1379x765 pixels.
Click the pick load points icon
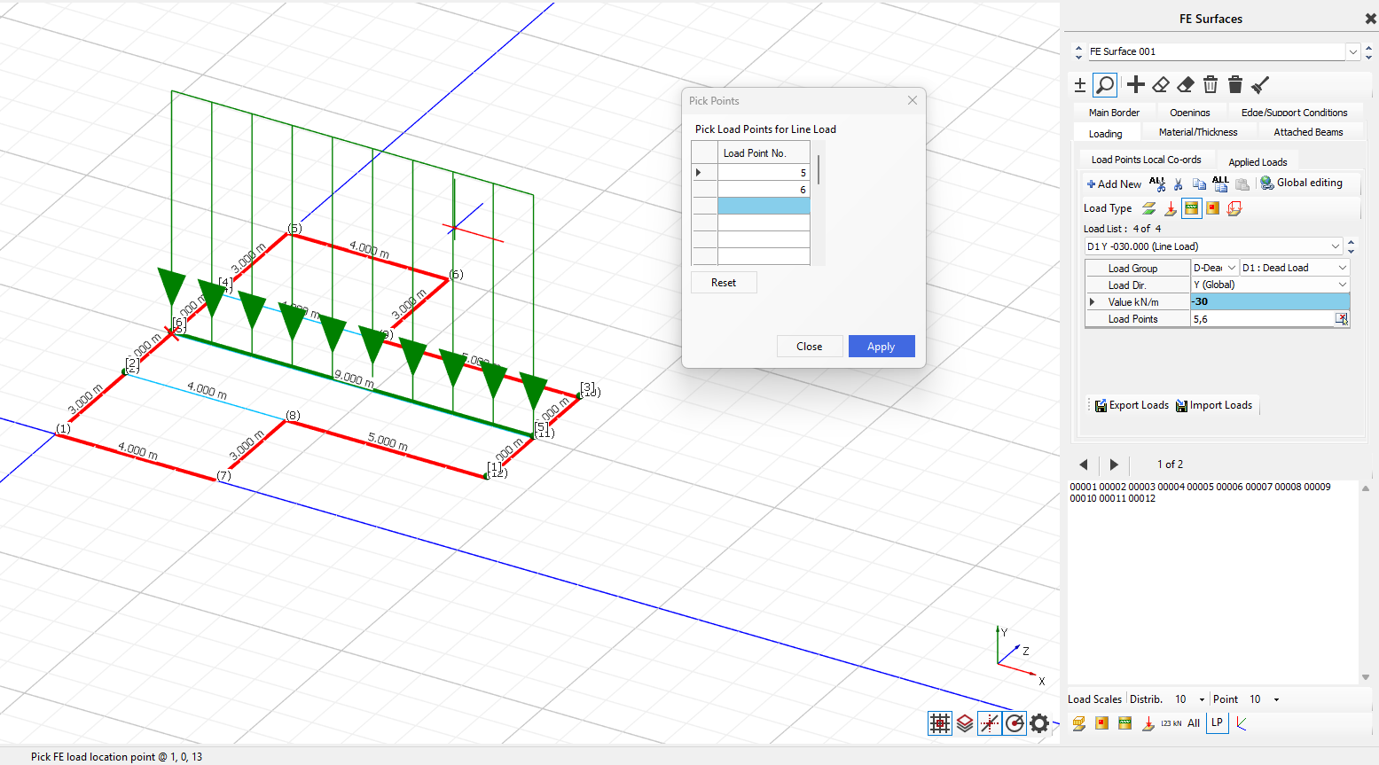[x=1342, y=319]
